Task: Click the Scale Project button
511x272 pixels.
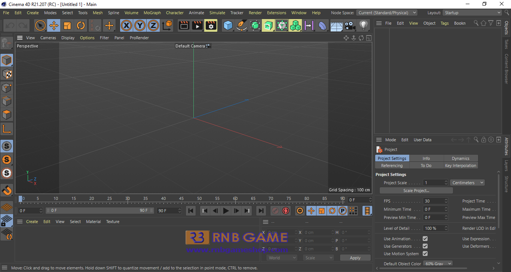Action: 416,190
